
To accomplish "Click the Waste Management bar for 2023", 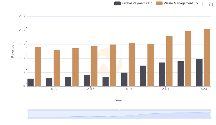I will [x=207, y=58].
